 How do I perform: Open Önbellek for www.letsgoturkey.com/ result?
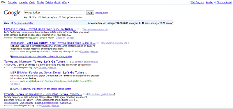60,38
